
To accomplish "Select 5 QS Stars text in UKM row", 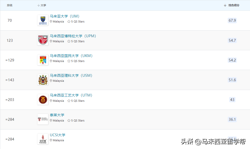I will pos(78,61).
